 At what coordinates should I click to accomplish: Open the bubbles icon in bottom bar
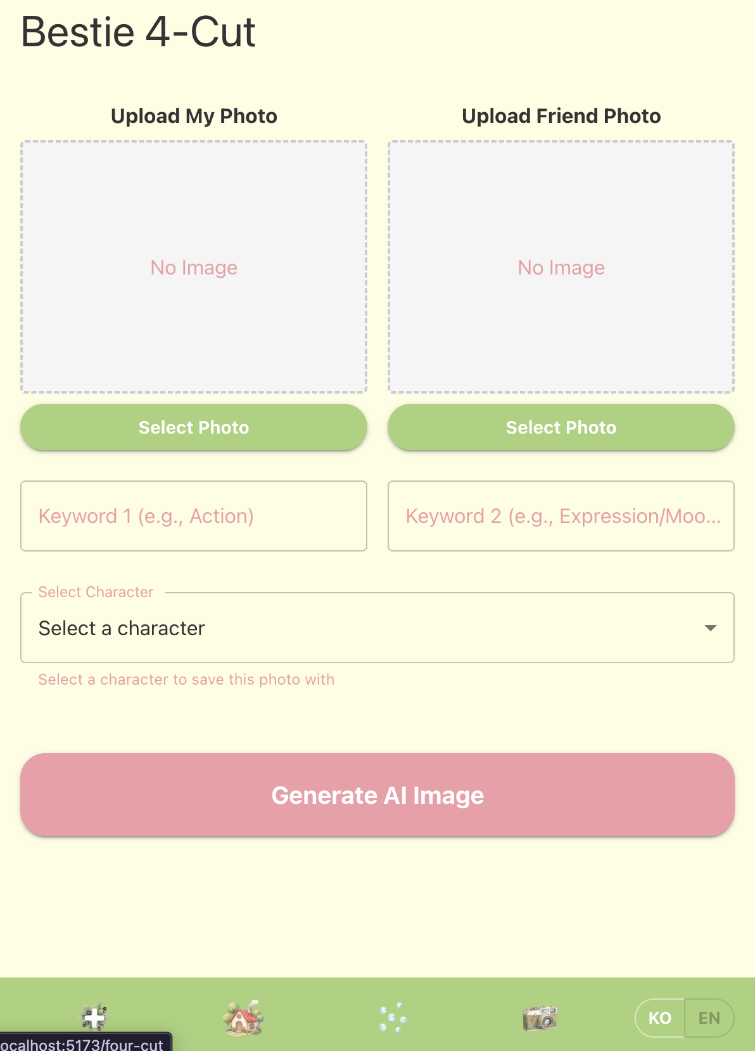coord(392,1018)
